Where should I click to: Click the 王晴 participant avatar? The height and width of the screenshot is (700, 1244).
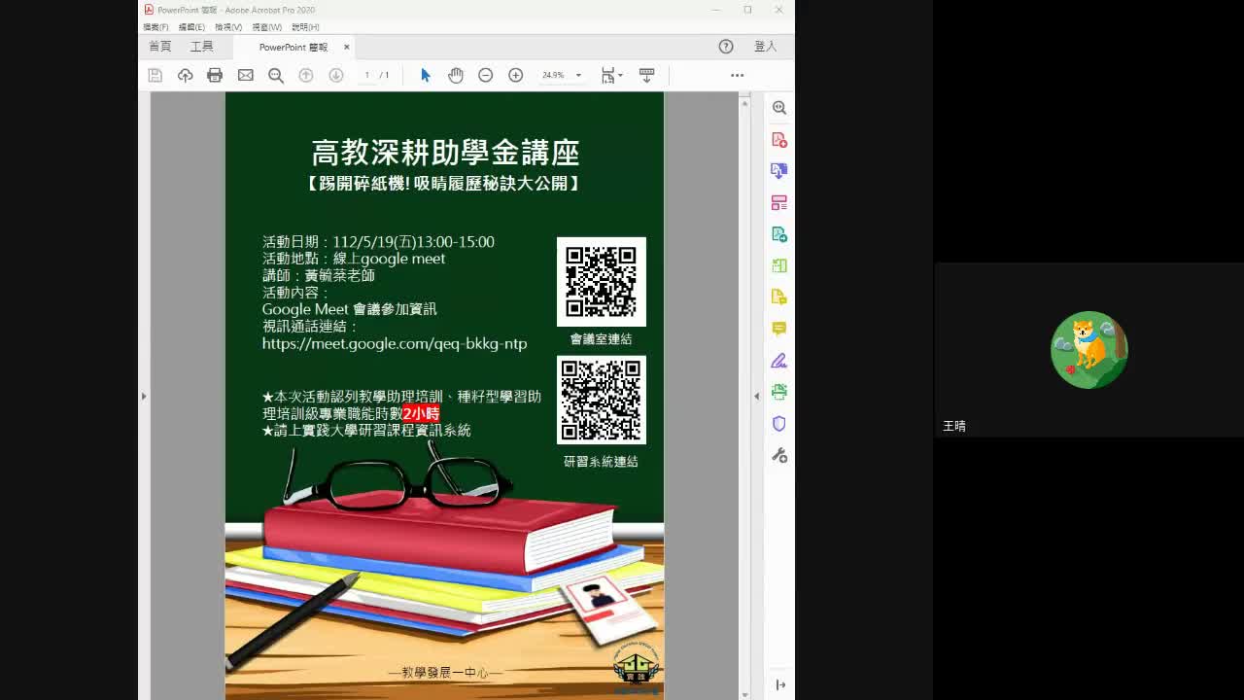pyautogui.click(x=1088, y=350)
